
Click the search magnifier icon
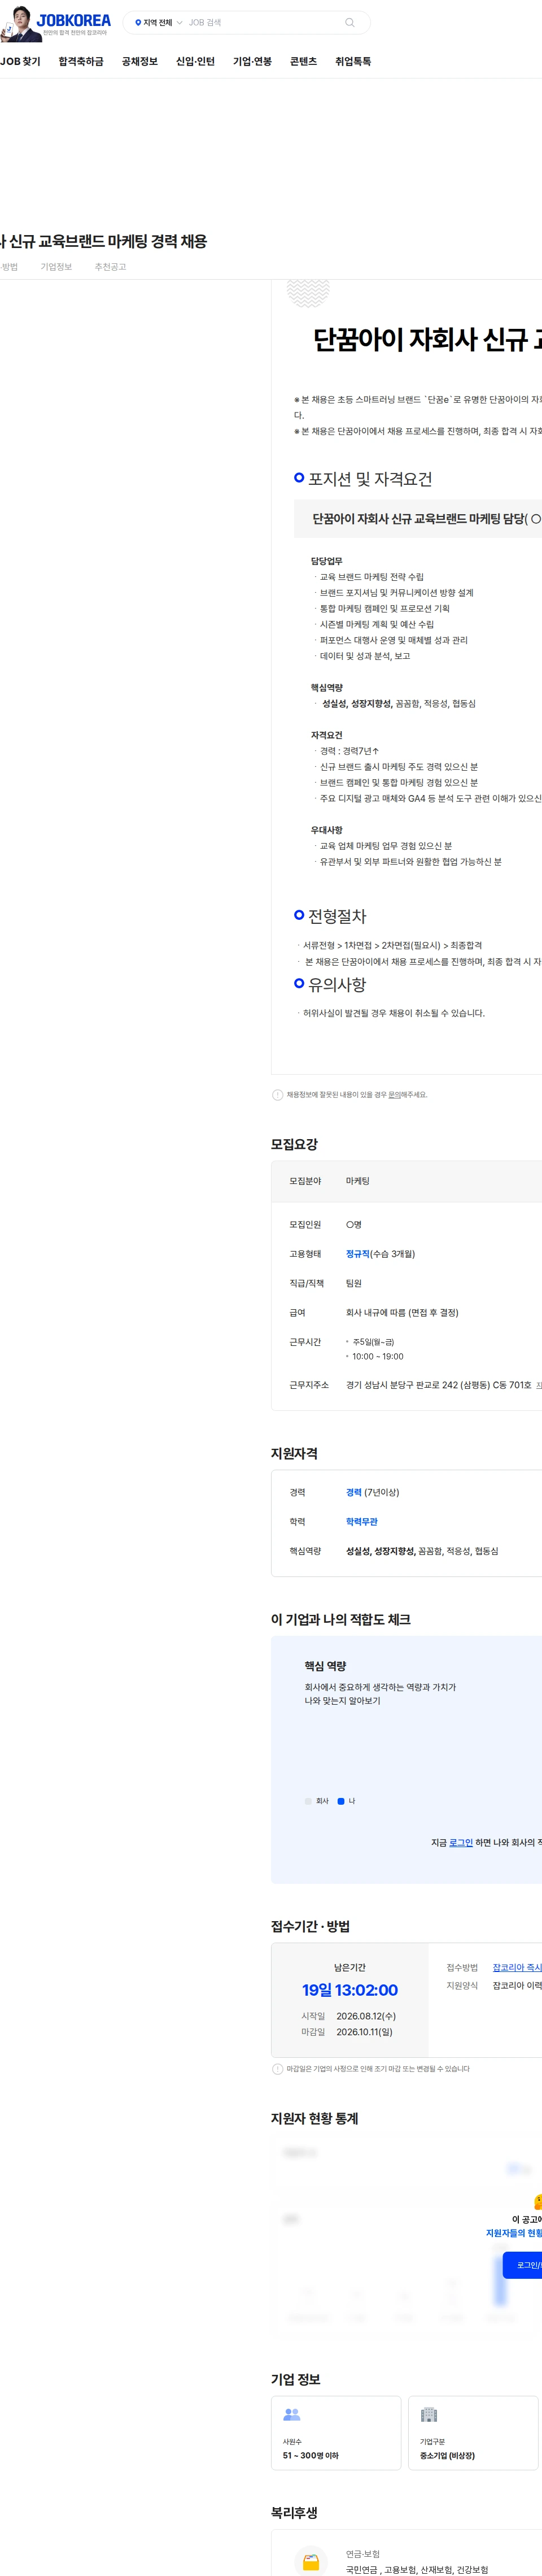[349, 22]
